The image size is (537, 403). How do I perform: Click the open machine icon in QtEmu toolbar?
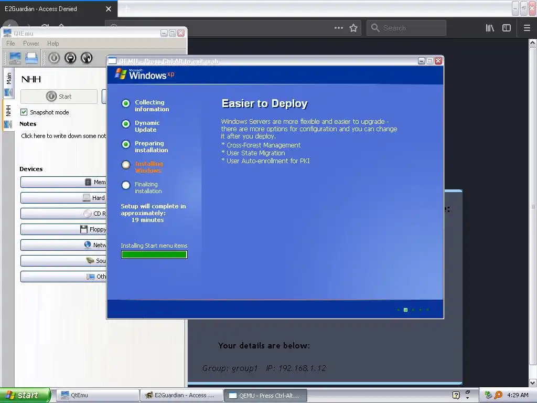31,58
